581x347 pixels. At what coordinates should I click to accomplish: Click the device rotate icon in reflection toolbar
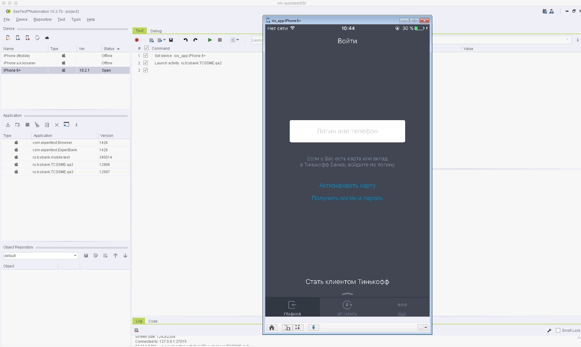287,327
